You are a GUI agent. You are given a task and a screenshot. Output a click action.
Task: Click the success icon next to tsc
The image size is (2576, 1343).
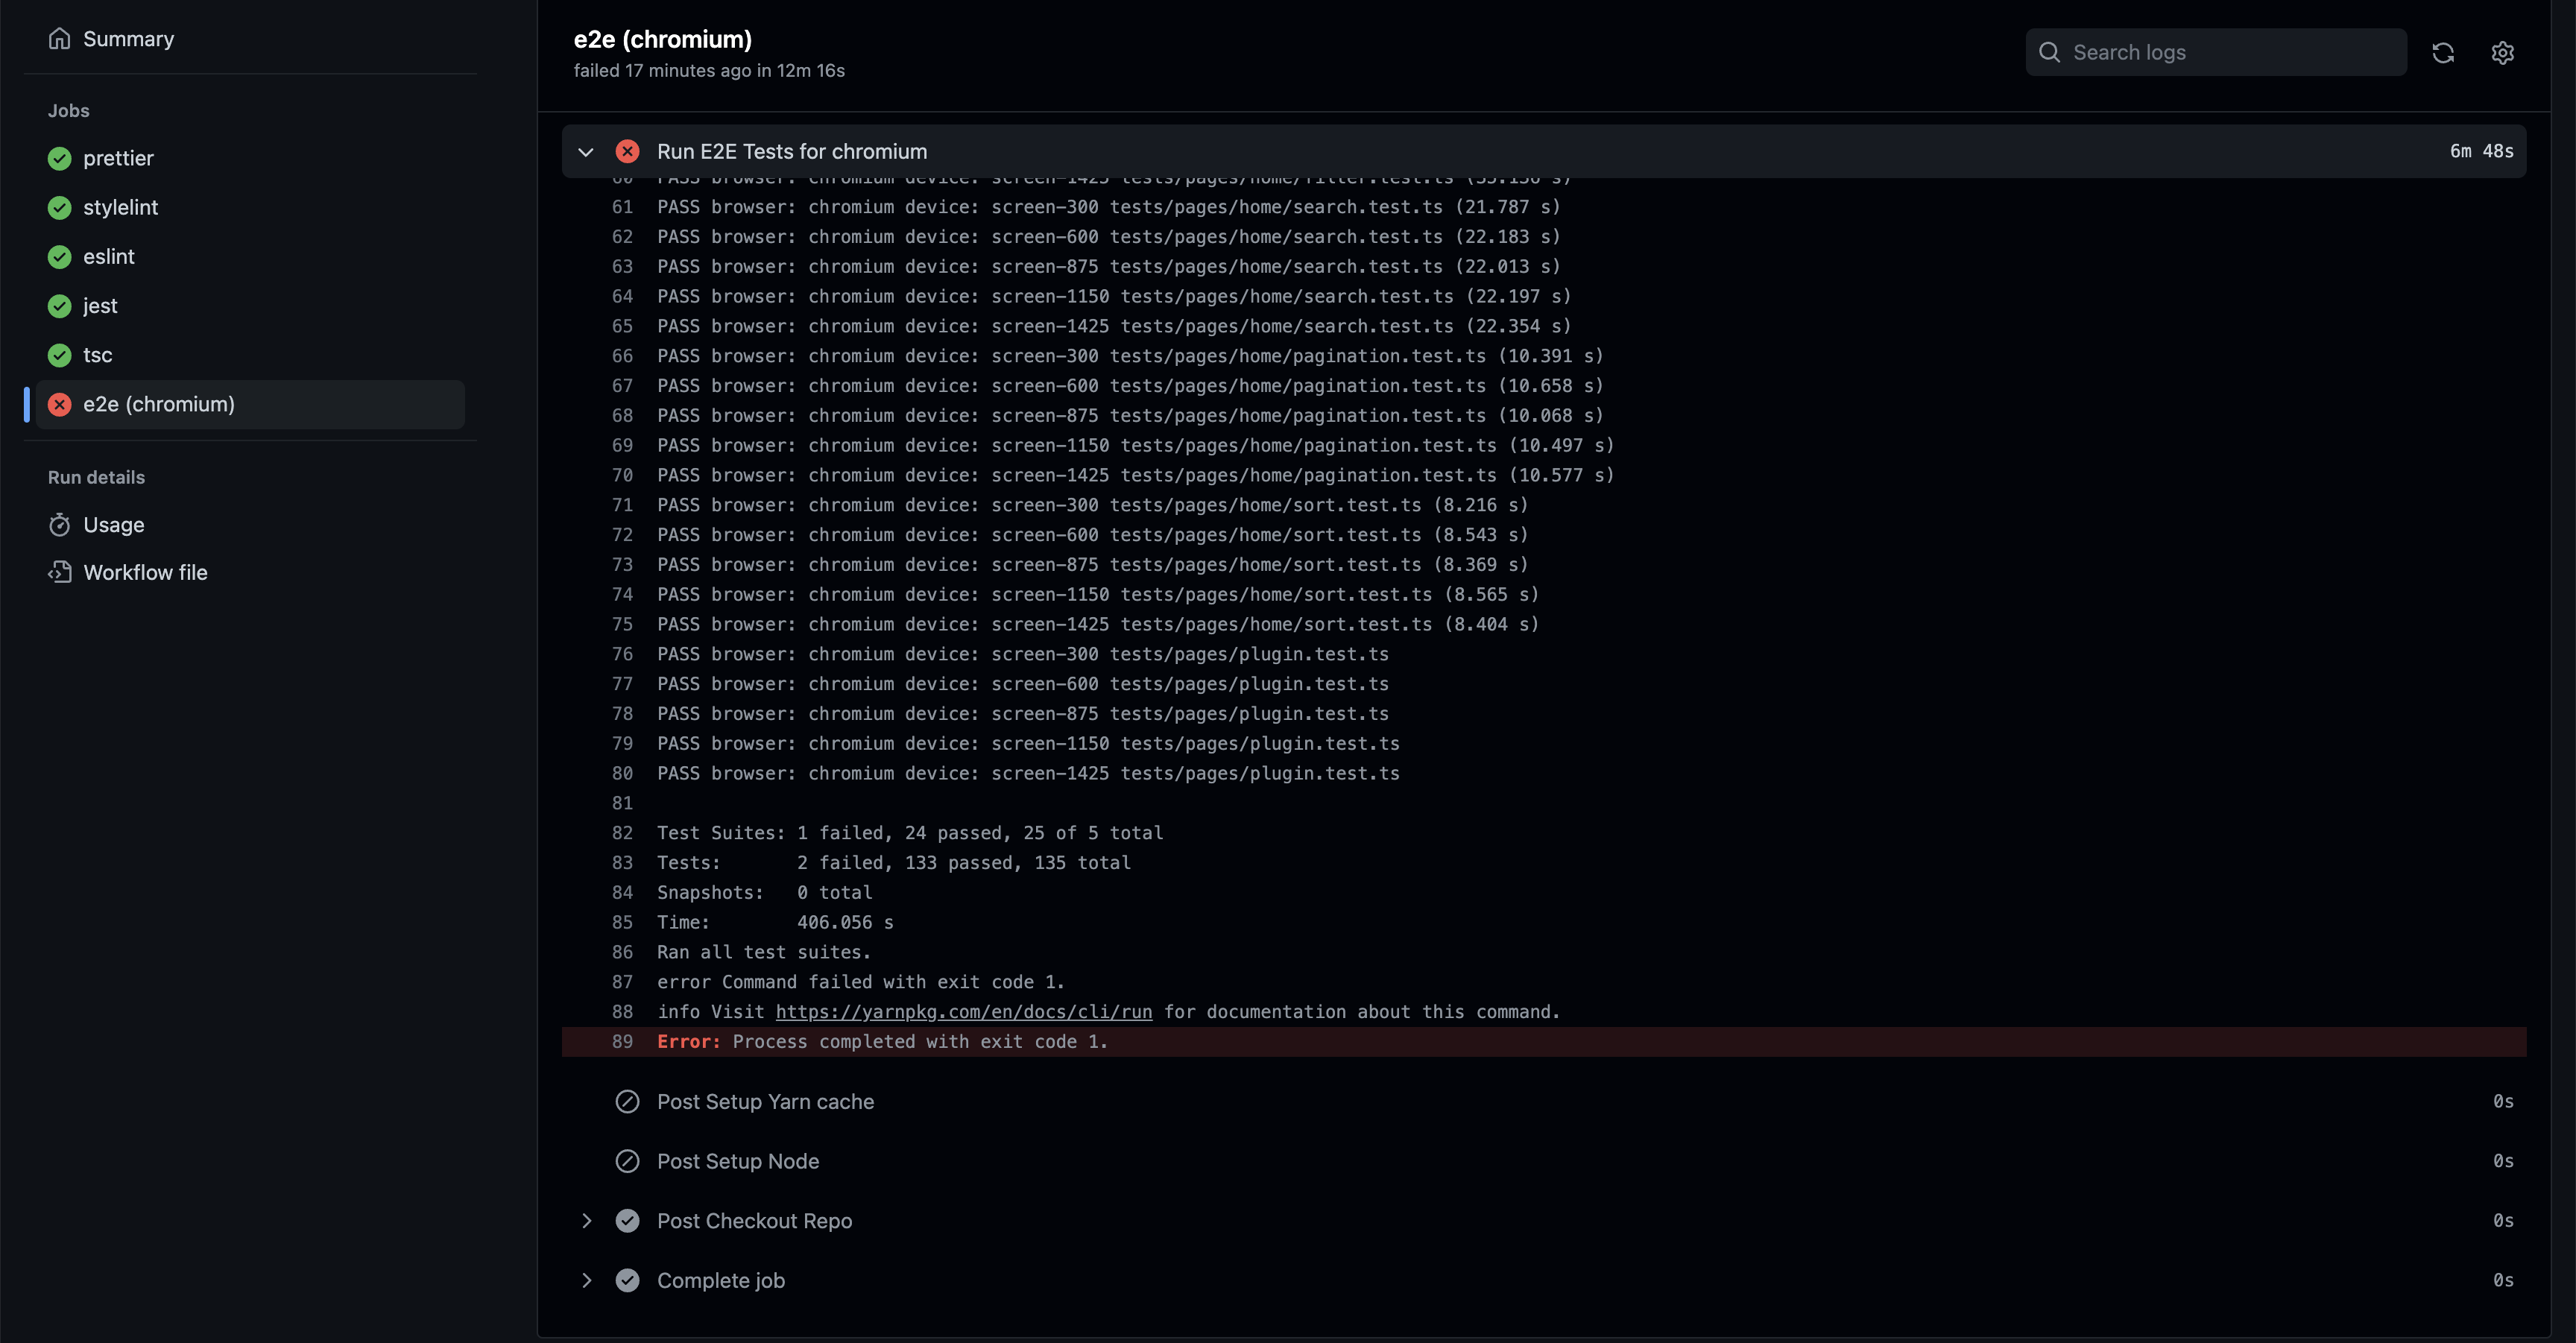60,354
